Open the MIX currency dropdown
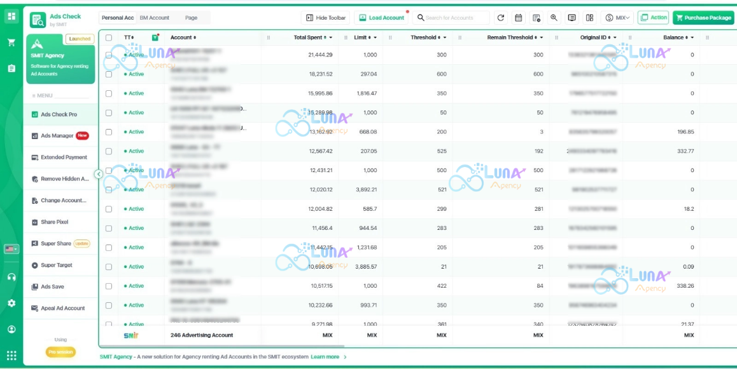Screen dimensions: 737x369 617,18
